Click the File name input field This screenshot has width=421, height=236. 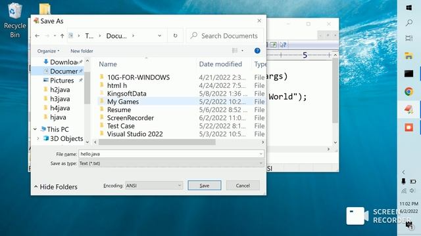[168, 154]
